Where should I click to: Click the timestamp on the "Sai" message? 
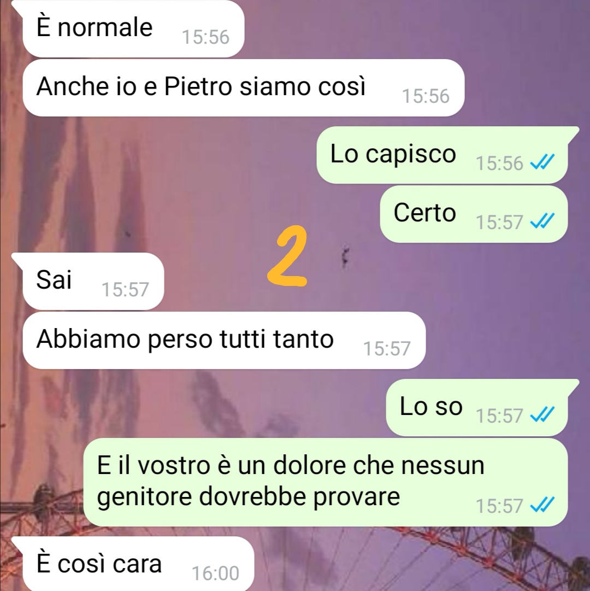coord(126,289)
